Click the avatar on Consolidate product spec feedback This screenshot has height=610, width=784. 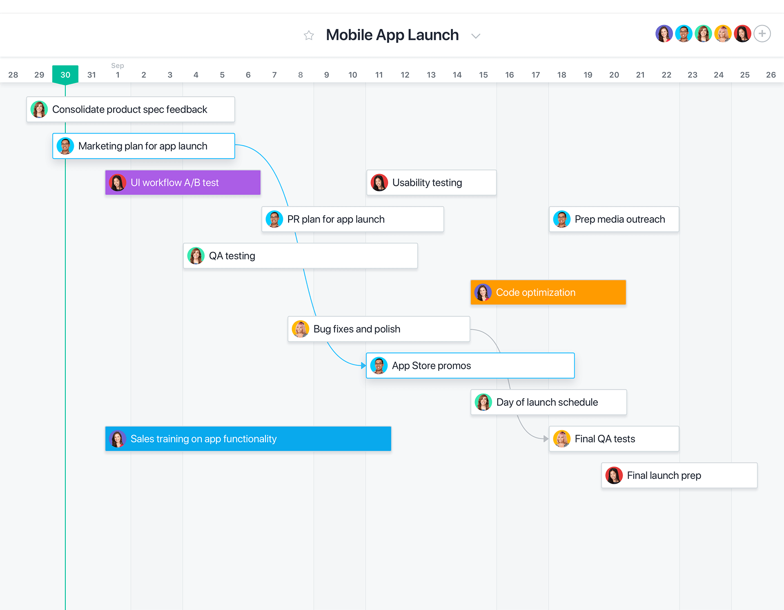point(39,109)
